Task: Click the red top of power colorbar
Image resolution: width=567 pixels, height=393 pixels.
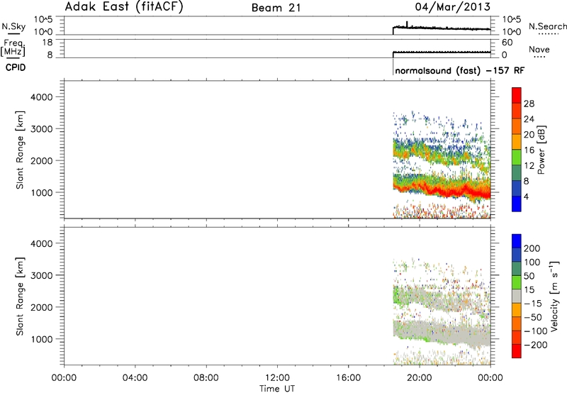Action: pos(517,96)
